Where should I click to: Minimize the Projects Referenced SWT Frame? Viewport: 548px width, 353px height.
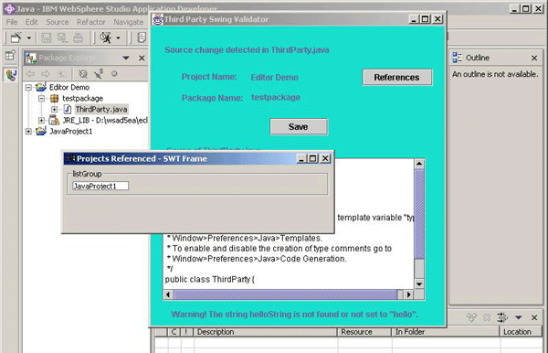point(301,159)
